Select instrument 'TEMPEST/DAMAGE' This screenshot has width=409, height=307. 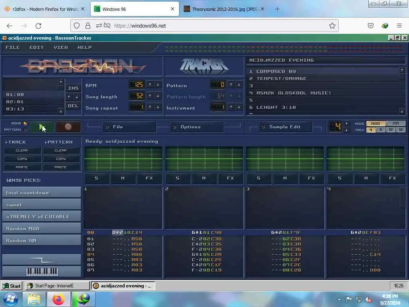coord(323,78)
